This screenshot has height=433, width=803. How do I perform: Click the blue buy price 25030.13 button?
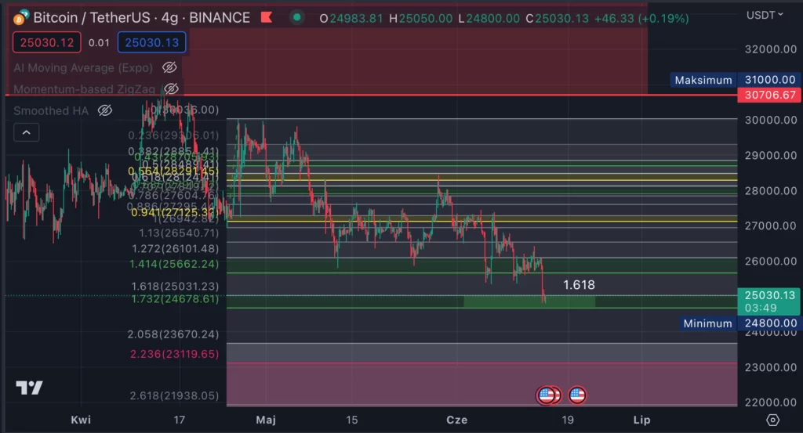(x=151, y=43)
